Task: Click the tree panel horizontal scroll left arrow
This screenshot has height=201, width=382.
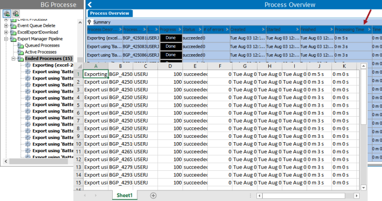Action: click(x=6, y=161)
